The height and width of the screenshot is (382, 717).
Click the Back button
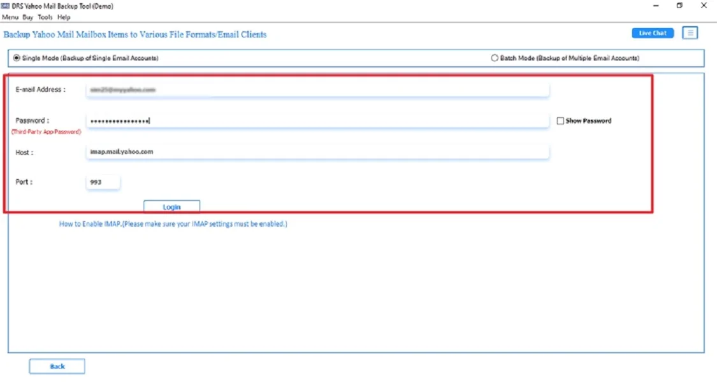point(57,365)
